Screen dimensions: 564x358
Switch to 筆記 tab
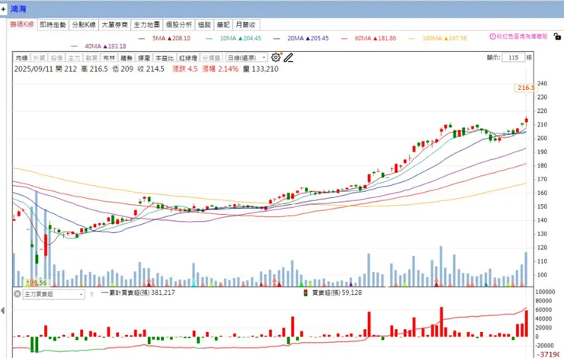click(223, 25)
